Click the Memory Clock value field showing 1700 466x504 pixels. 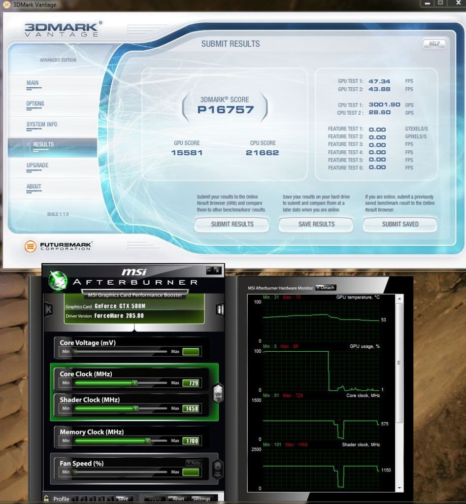tap(192, 440)
